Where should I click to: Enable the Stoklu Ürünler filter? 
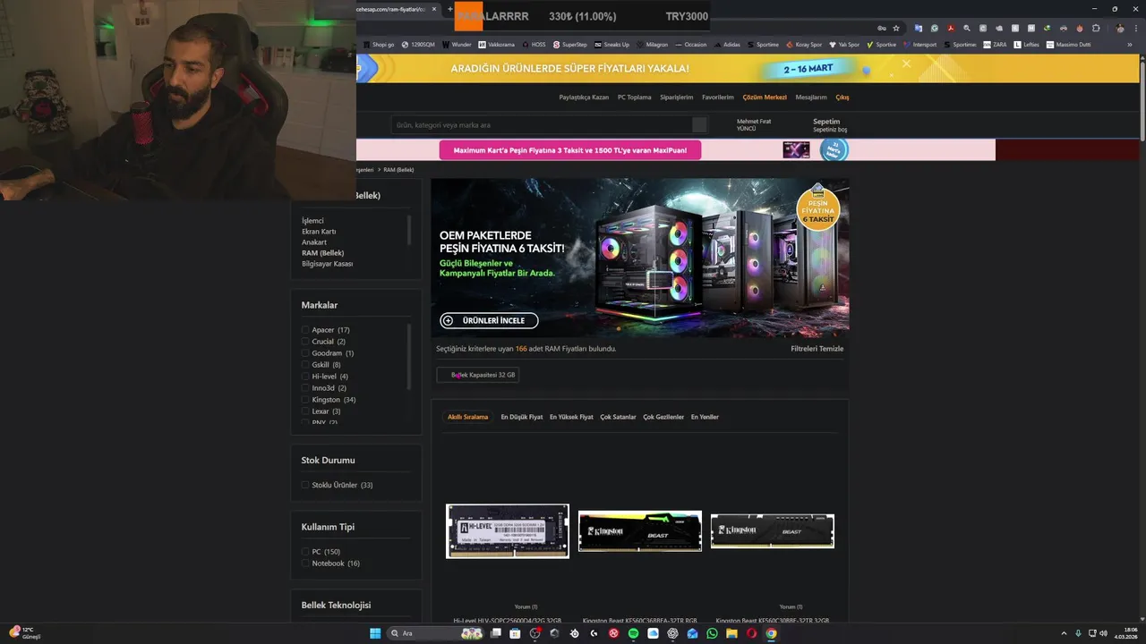[x=305, y=485]
